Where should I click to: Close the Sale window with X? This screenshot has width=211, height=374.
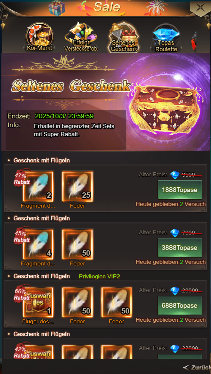pyautogui.click(x=200, y=8)
